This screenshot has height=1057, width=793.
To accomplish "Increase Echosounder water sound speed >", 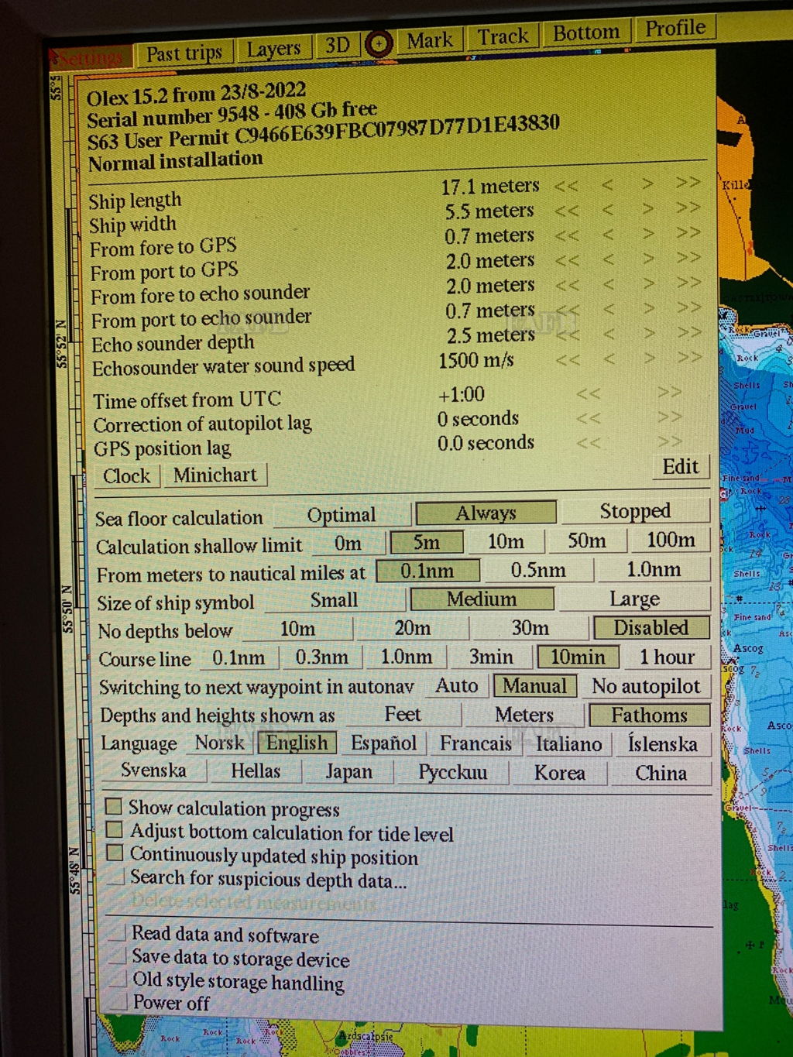I will pyautogui.click(x=649, y=358).
